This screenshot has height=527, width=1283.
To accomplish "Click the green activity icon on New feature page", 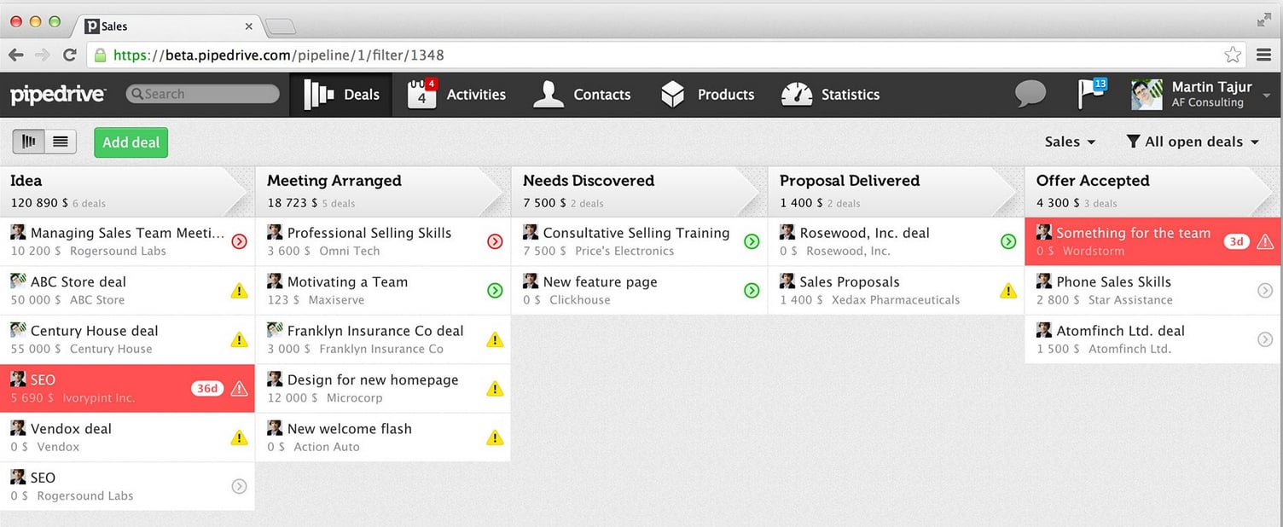I will click(x=752, y=291).
